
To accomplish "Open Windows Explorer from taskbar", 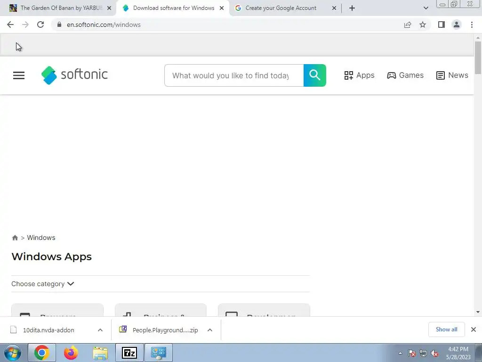I will click(x=100, y=353).
